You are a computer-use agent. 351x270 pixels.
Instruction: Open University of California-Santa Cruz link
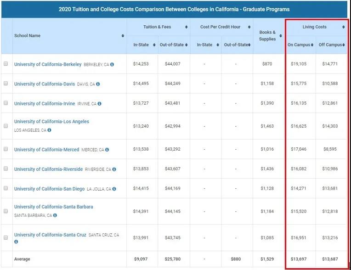point(50,235)
